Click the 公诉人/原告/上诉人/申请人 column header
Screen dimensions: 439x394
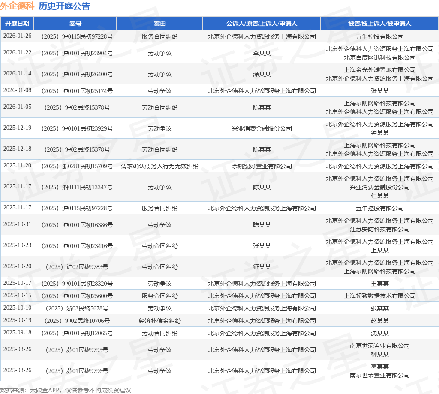(x=262, y=24)
